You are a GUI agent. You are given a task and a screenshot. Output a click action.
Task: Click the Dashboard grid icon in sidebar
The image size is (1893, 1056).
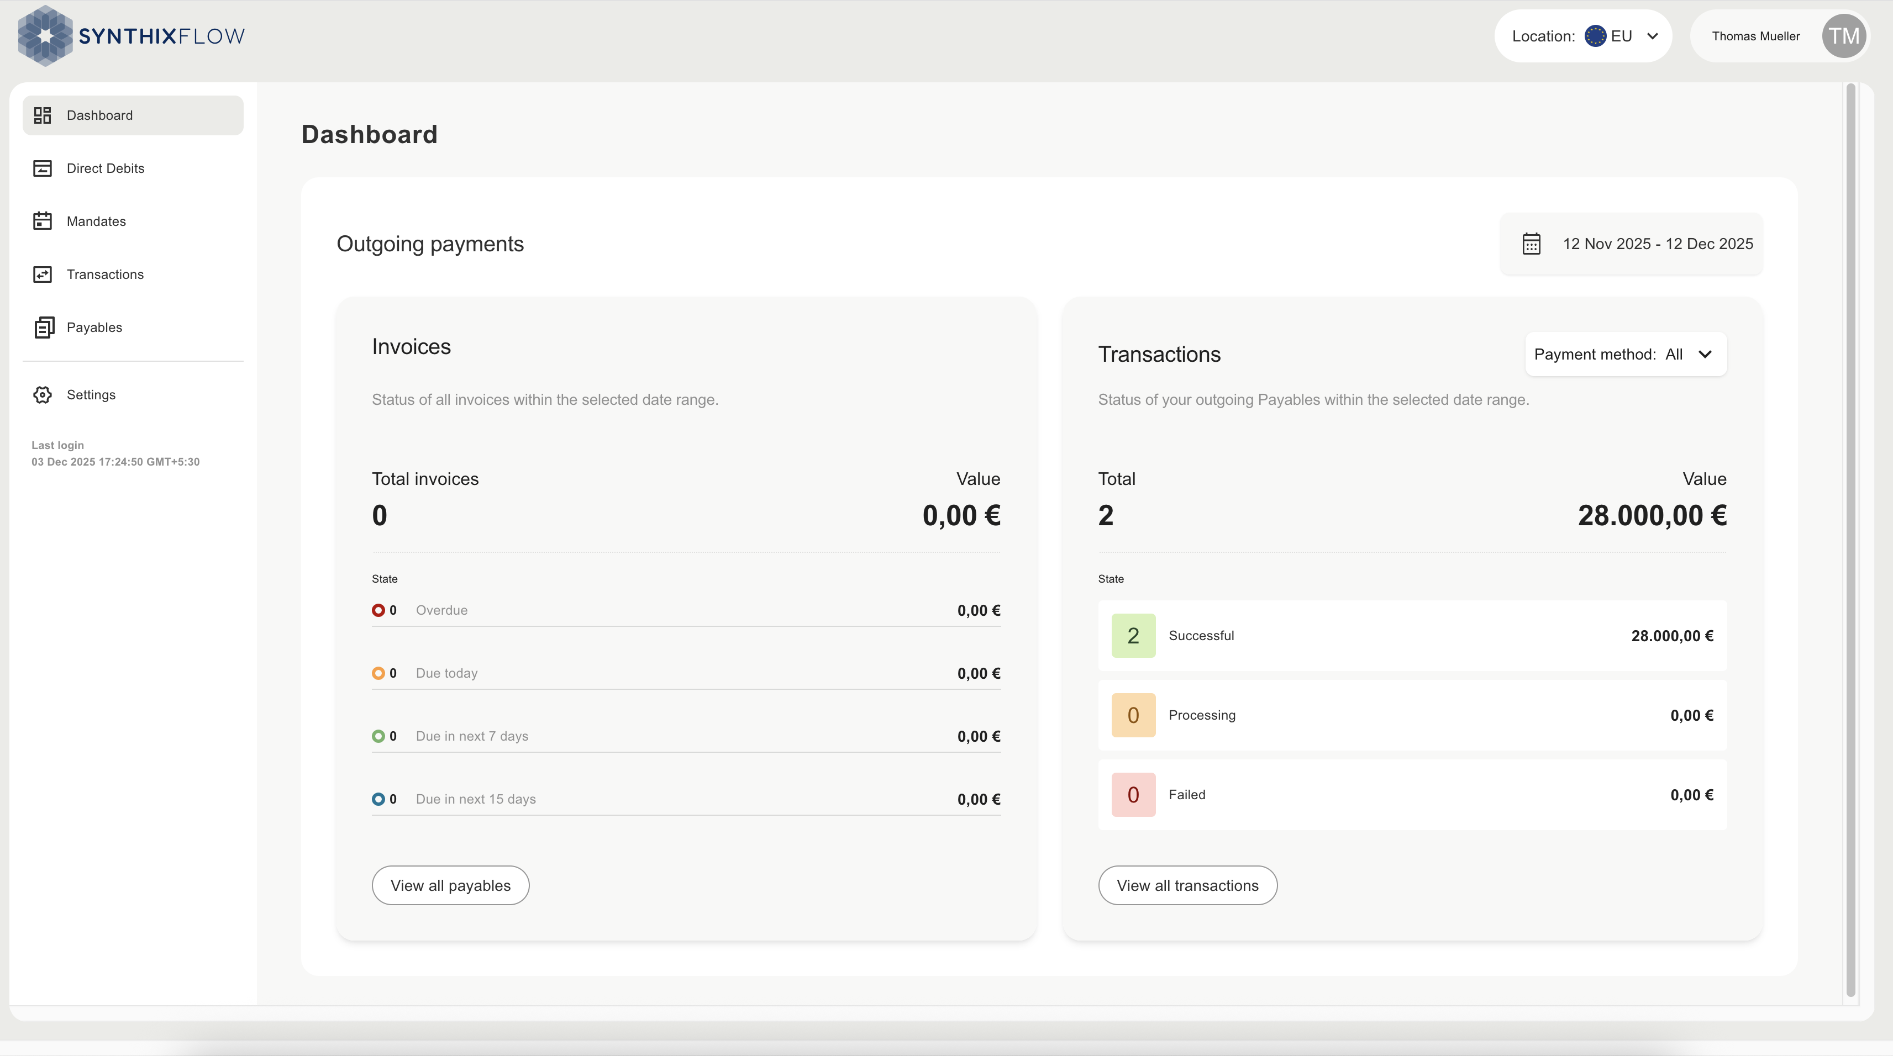43,115
